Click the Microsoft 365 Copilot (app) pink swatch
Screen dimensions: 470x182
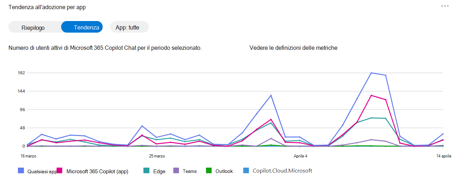pyautogui.click(x=60, y=171)
